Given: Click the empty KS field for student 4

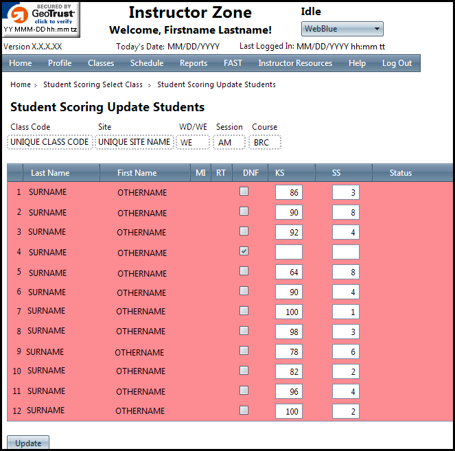Looking at the screenshot, I should (x=289, y=252).
